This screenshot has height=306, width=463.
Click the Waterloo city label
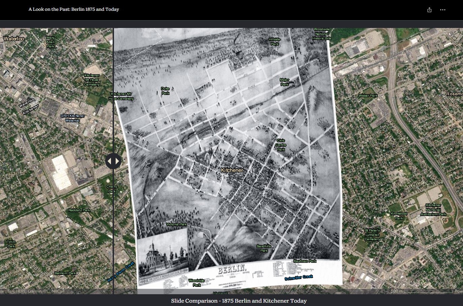14,39
